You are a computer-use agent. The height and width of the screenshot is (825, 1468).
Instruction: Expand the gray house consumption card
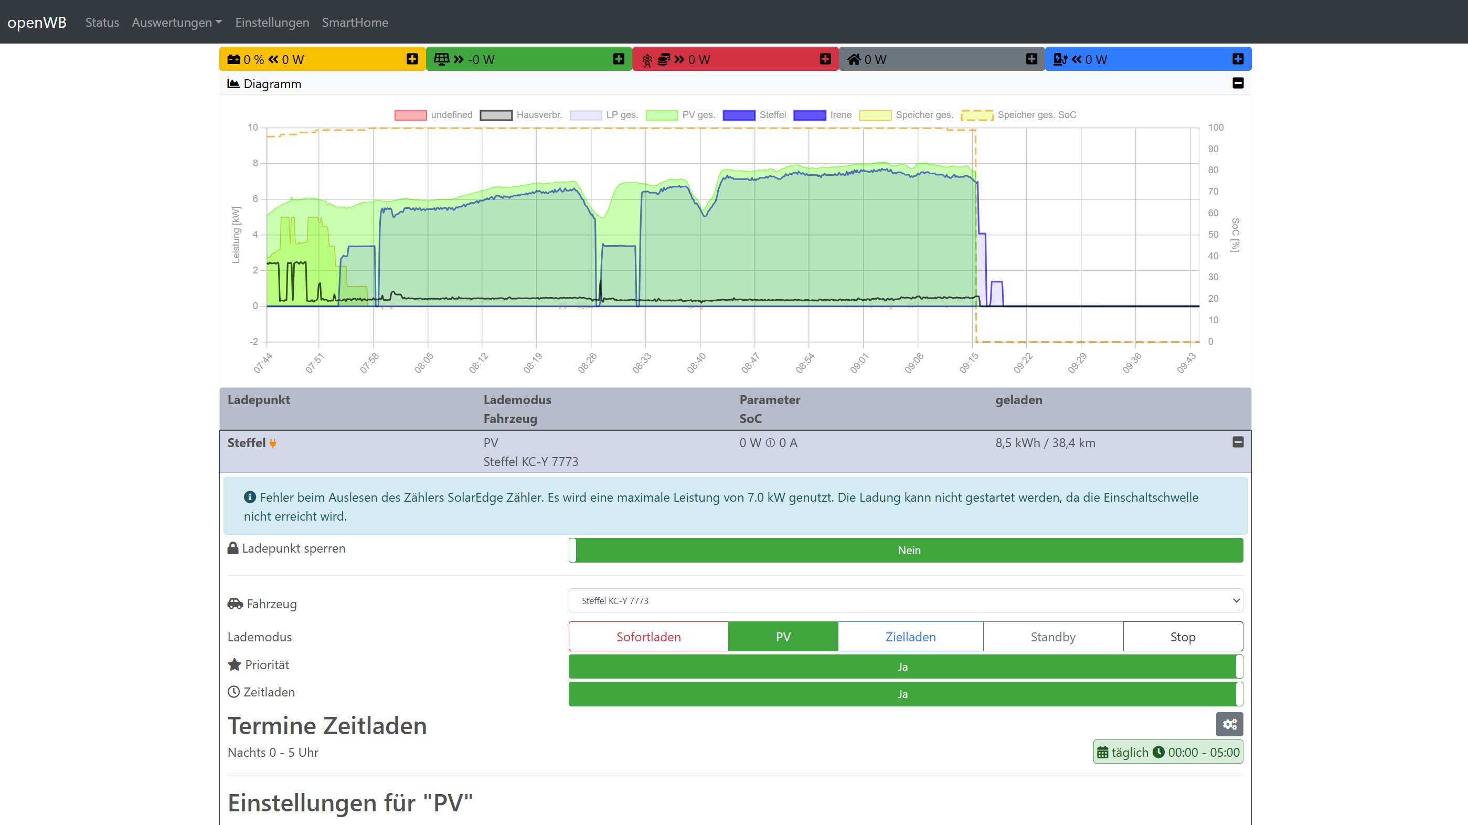[x=1031, y=59]
